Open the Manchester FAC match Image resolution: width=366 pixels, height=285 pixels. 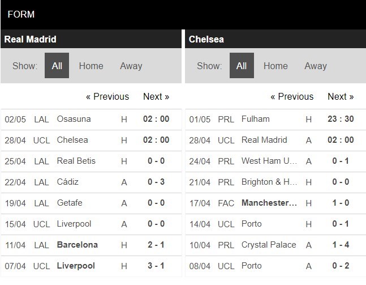coord(269,203)
